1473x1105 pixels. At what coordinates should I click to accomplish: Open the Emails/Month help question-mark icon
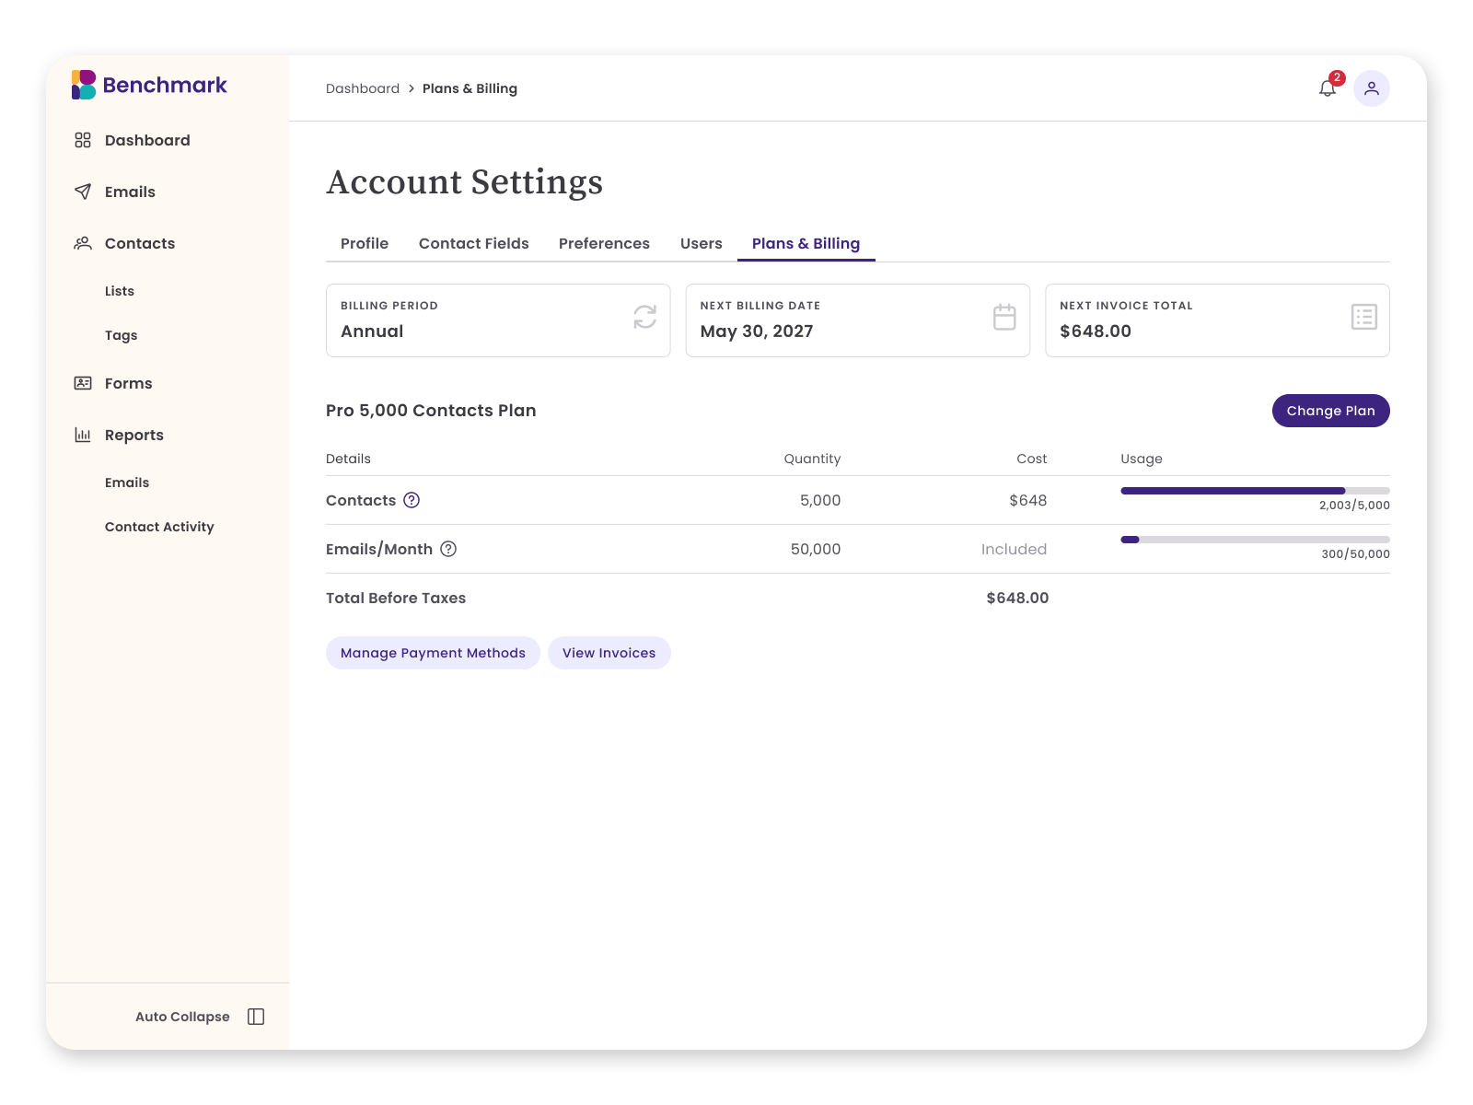click(448, 549)
